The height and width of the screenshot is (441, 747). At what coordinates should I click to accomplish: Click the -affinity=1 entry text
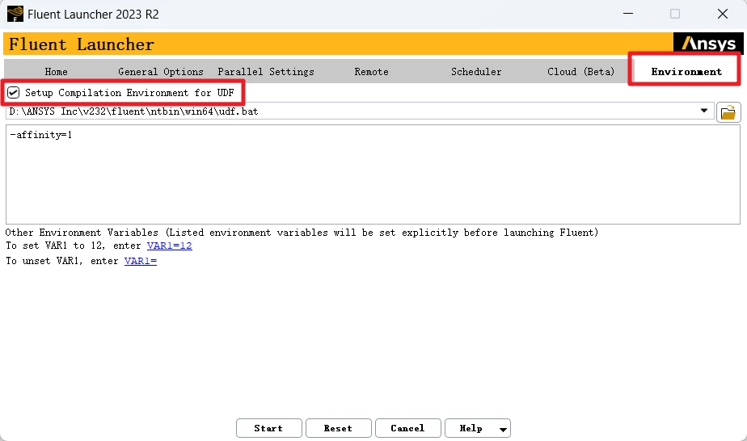point(41,135)
